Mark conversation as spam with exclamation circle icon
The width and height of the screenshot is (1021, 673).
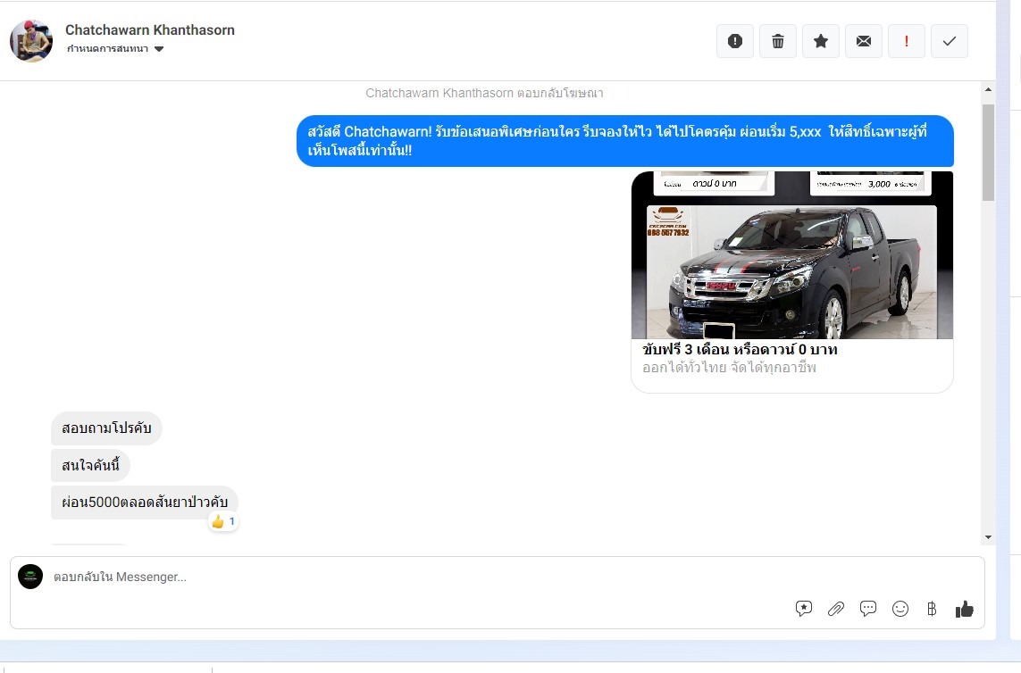click(x=735, y=41)
